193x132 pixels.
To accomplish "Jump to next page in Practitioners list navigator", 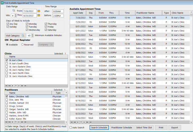I will pyautogui.click(x=22, y=122).
